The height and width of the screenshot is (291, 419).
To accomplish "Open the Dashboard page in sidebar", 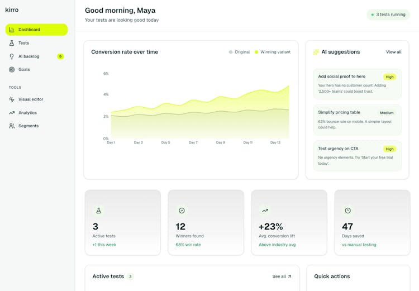I will (x=36, y=30).
